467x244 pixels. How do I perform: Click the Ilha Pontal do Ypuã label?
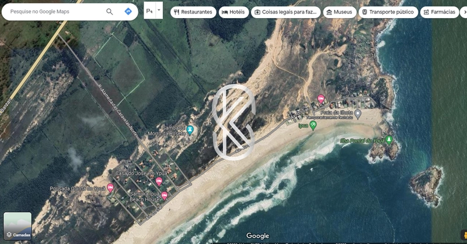tap(363, 140)
